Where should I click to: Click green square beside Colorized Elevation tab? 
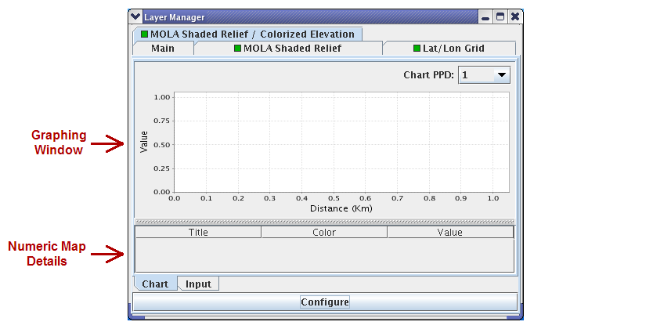tap(144, 34)
